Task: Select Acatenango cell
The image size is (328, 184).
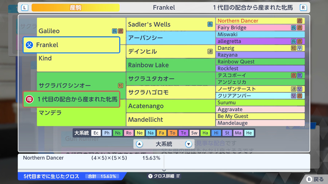Action: click(x=171, y=106)
